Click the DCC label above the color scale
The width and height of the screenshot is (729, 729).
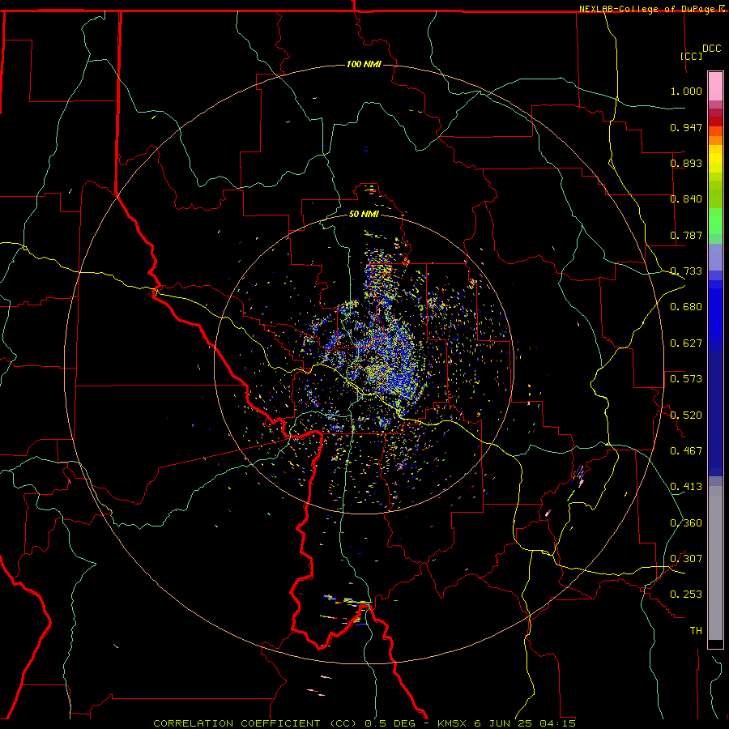coord(711,49)
